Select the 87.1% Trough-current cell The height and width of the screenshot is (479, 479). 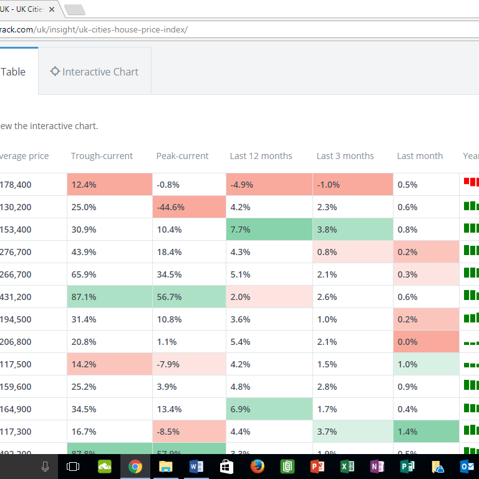click(109, 297)
